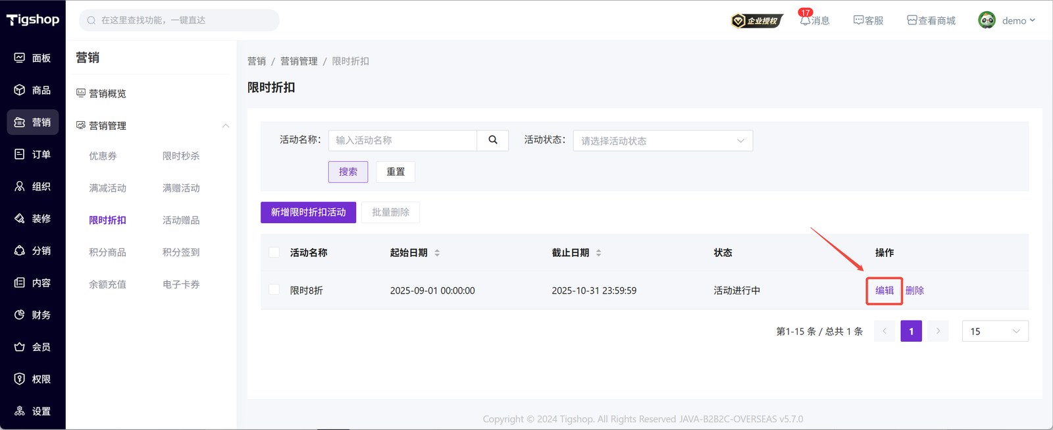Tick the 限时8折 row checkbox
The height and width of the screenshot is (430, 1053).
(274, 290)
